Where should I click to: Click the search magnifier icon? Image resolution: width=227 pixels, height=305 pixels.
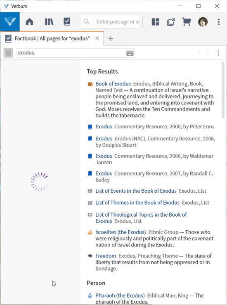click(x=87, y=21)
